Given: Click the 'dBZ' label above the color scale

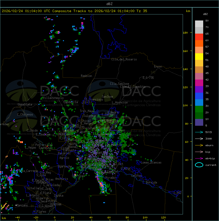Looking at the screenshot, I should coord(205,14).
